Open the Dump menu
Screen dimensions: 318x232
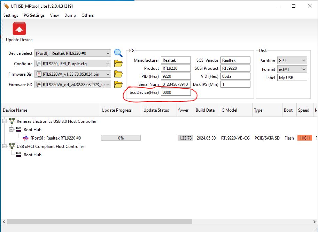click(70, 15)
